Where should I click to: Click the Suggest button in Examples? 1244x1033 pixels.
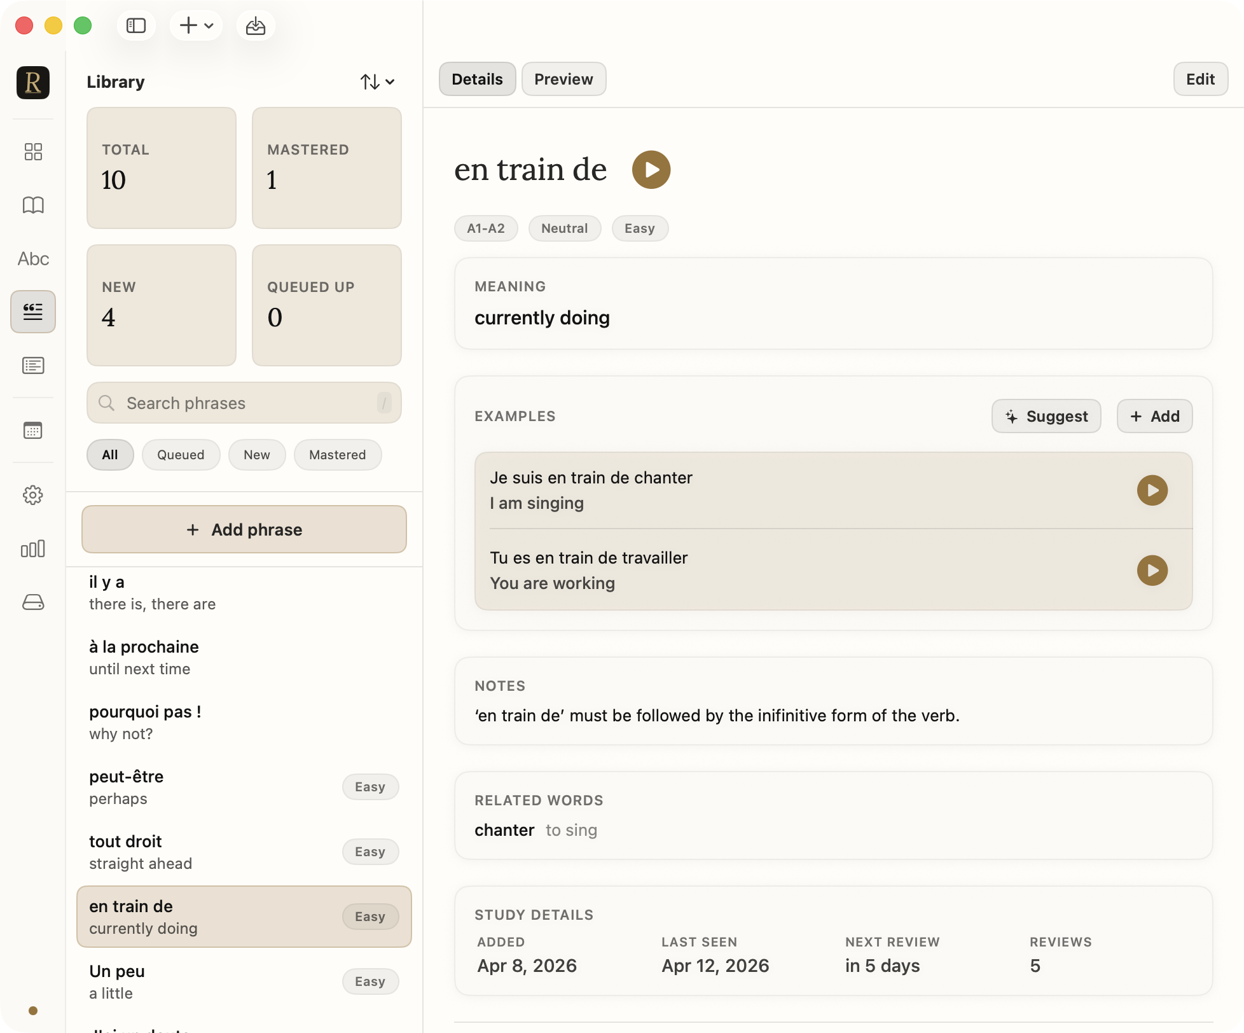1046,416
